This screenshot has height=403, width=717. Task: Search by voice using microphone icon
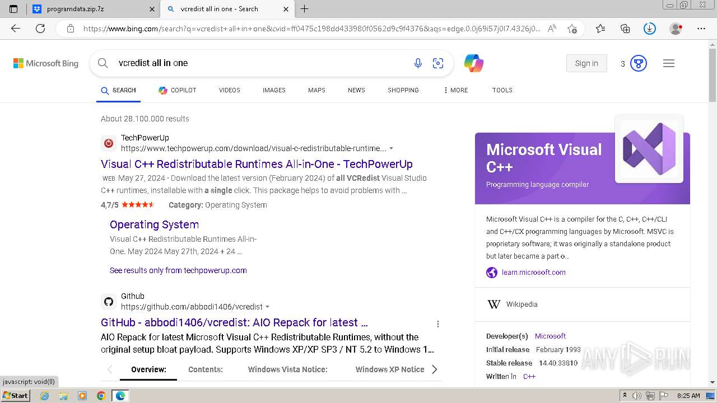(418, 63)
